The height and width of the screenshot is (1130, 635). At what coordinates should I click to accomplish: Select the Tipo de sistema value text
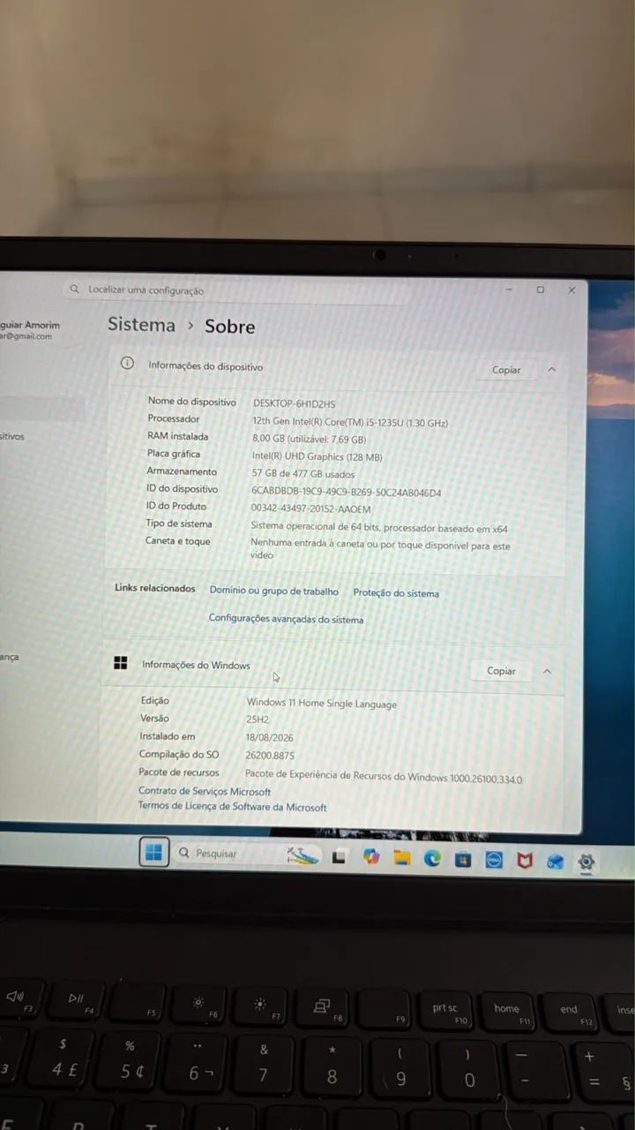click(379, 527)
